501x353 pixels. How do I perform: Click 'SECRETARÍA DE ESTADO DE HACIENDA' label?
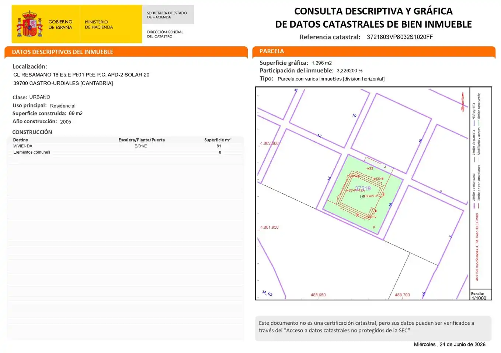click(167, 15)
